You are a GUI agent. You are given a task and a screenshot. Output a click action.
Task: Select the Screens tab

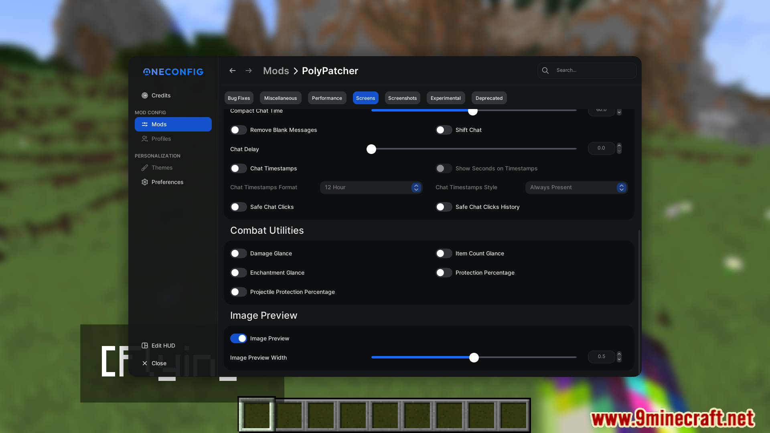pos(365,98)
